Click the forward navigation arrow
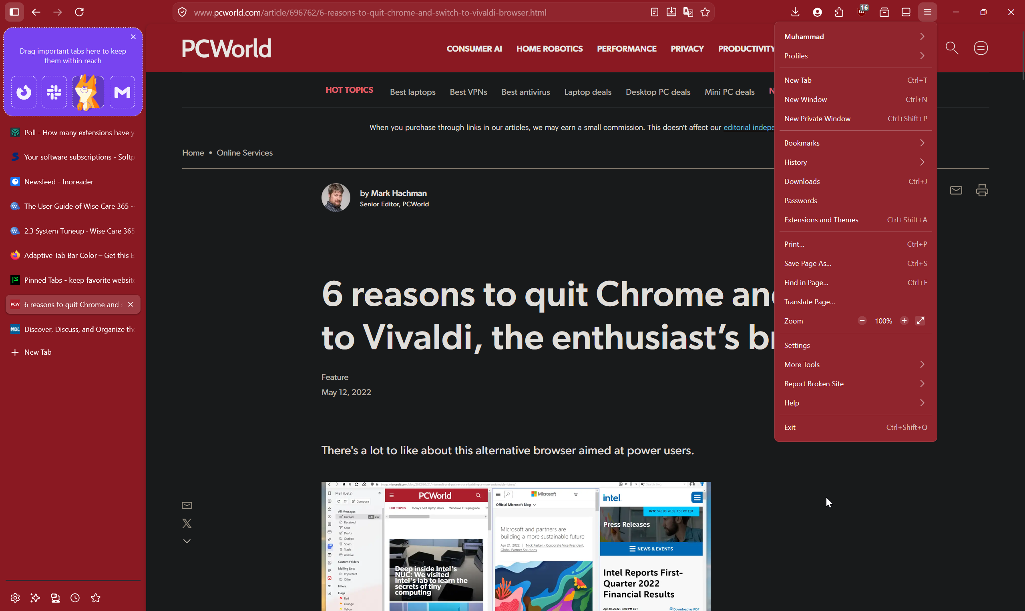The width and height of the screenshot is (1025, 611). (58, 12)
